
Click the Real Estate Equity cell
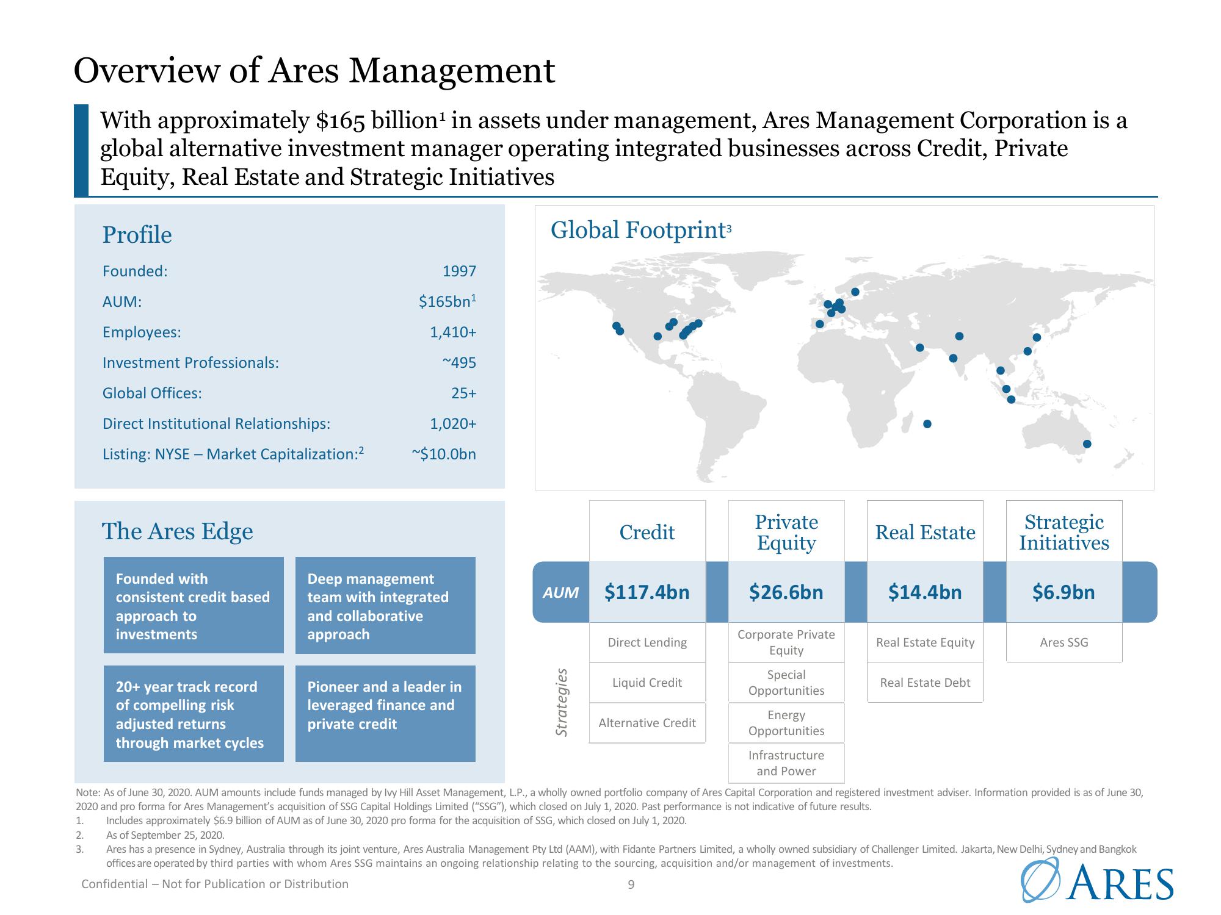click(925, 642)
